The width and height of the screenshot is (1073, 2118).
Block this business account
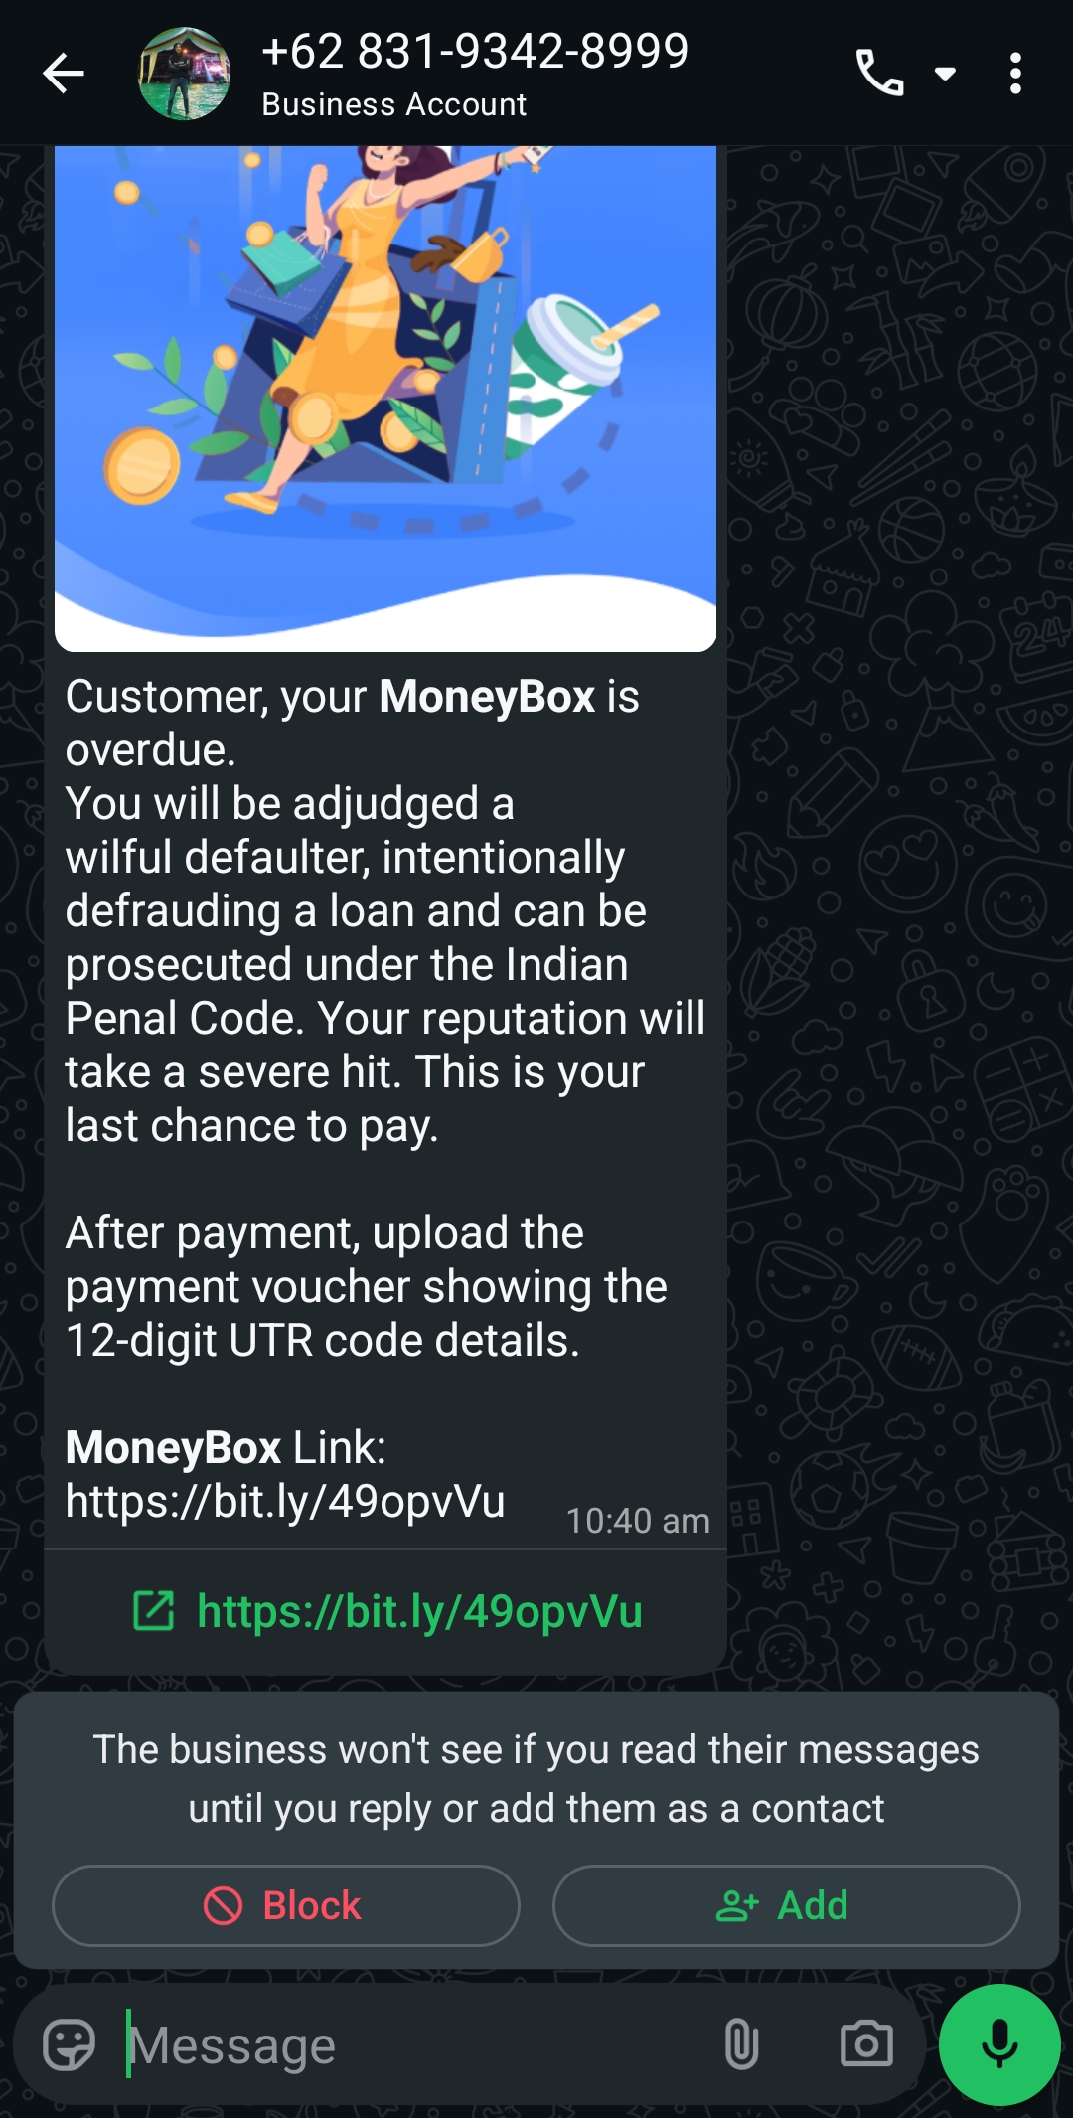[x=286, y=1905]
